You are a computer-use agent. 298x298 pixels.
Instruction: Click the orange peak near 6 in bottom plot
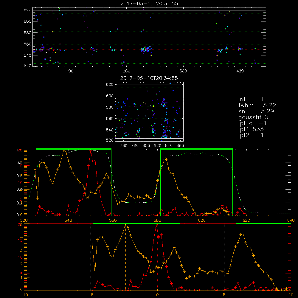pyautogui.click(x=243, y=234)
